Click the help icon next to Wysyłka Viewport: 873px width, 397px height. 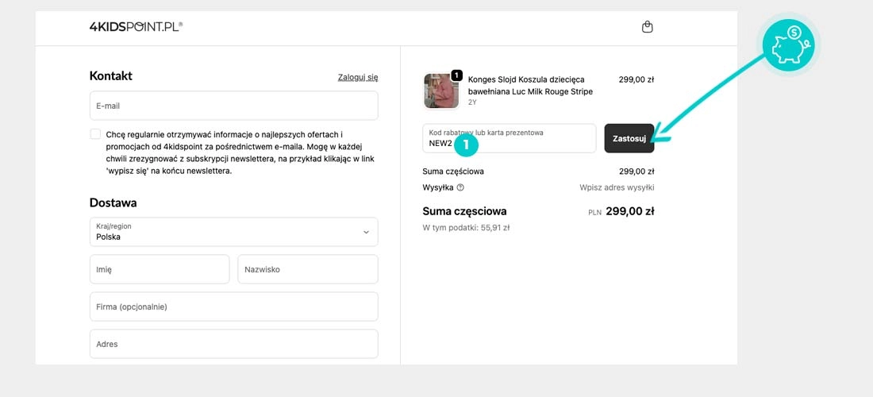460,188
